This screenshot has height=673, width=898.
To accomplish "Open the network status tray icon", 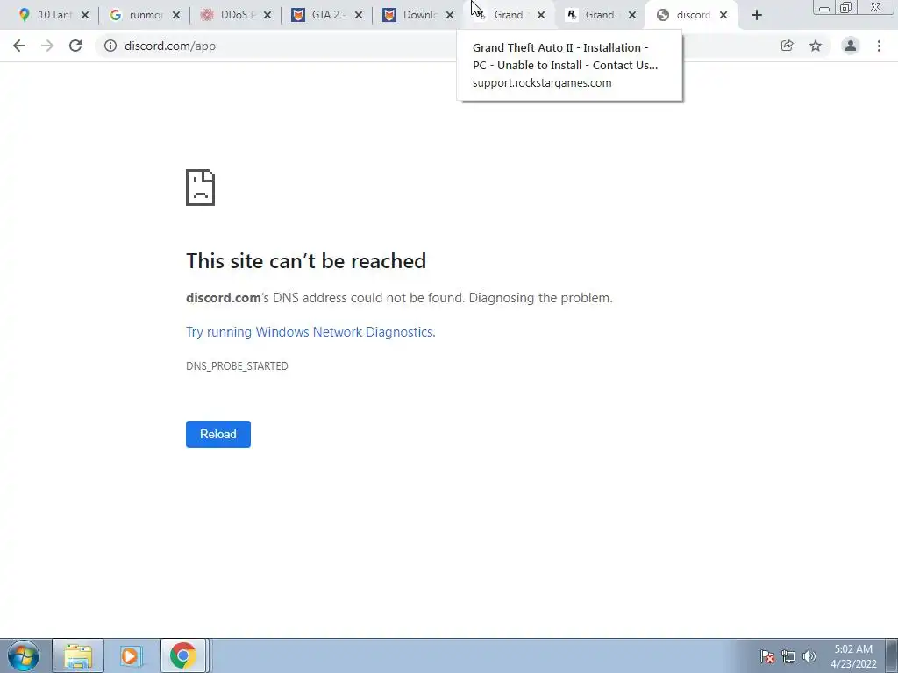I will (788, 656).
